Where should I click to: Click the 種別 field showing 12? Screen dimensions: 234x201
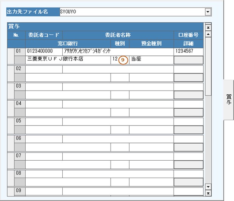coord(114,60)
